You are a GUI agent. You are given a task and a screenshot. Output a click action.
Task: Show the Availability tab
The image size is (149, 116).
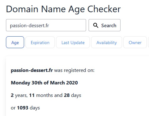pyautogui.click(x=106, y=42)
